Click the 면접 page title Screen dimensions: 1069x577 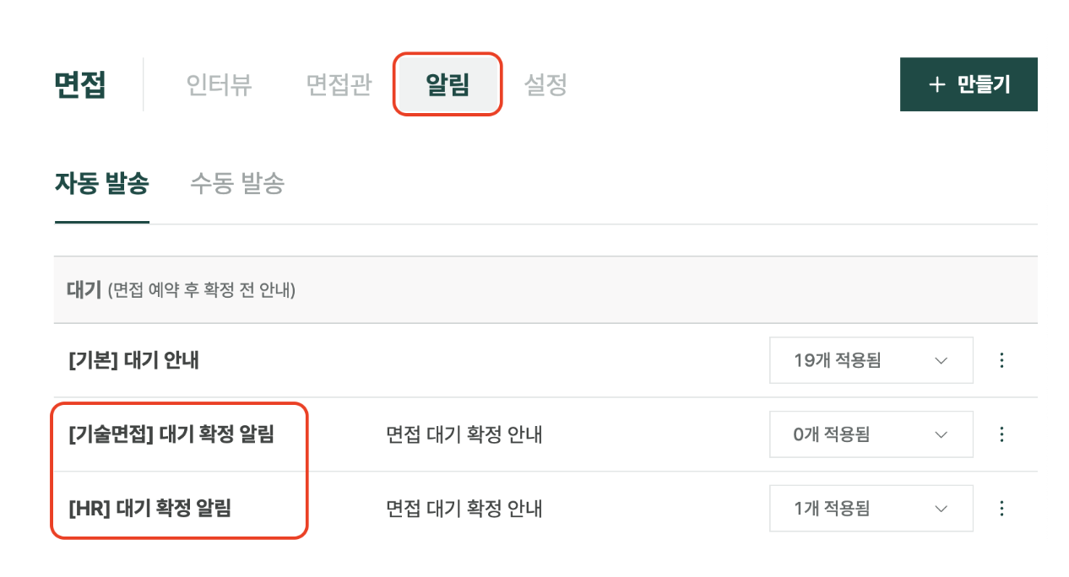80,84
